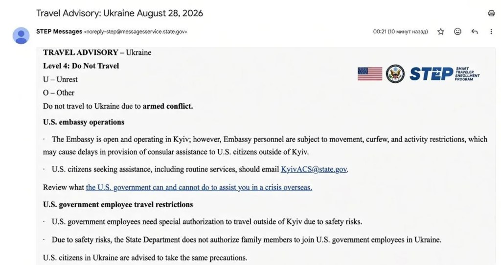Reply using the arrow icon
Screen dimensions: 501x265
475,31
